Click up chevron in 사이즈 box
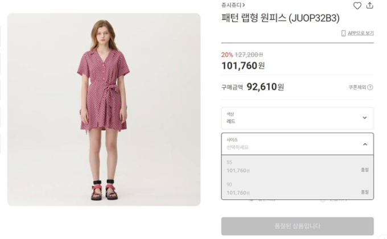 [365, 144]
